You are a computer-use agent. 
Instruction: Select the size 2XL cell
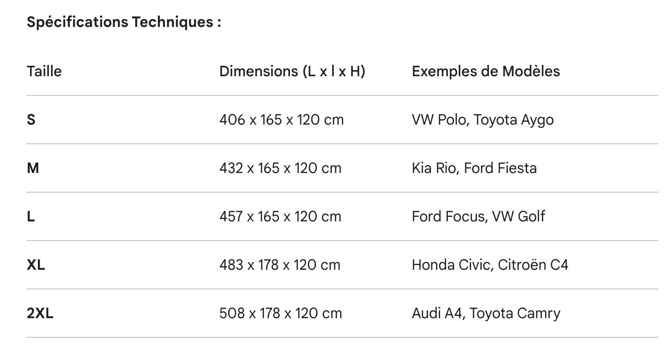[x=40, y=314]
